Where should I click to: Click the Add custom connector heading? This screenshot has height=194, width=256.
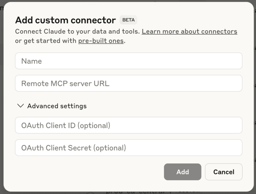[65, 20]
